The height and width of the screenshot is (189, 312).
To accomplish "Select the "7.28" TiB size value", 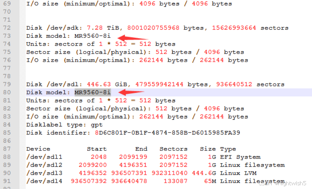I will click(x=95, y=28).
